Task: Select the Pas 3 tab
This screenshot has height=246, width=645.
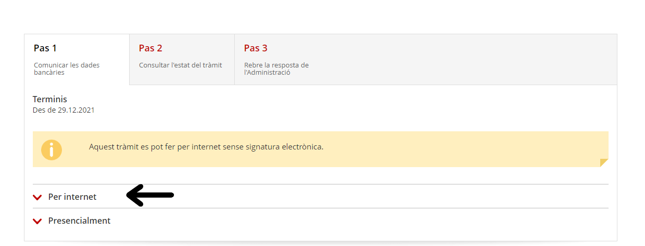Action: pyautogui.click(x=287, y=59)
